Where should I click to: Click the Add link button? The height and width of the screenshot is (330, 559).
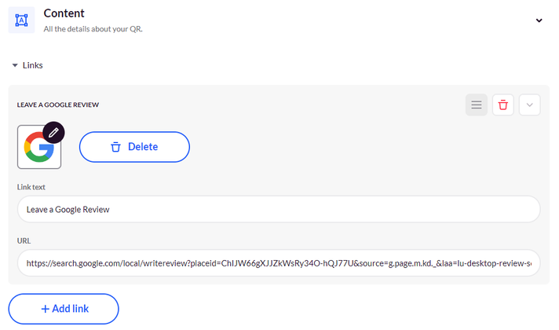click(x=64, y=309)
